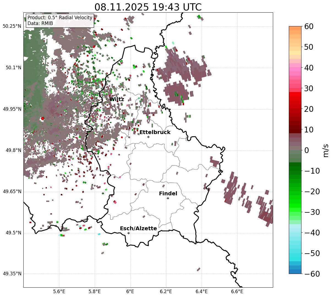Click the Data: RMIB text
This screenshot has height=297, width=332.
click(40, 23)
